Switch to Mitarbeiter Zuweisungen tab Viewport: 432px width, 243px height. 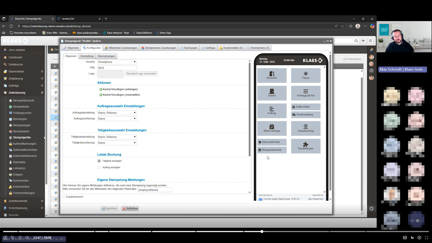pyautogui.click(x=121, y=48)
